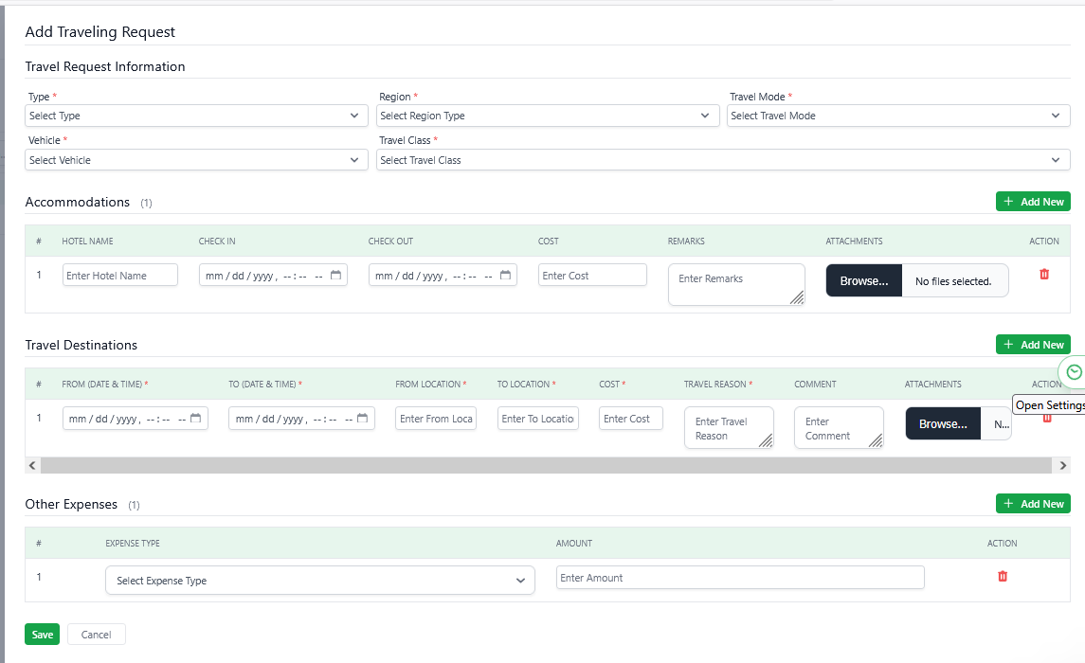The image size is (1085, 663).
Task: Focus the Enter From Location field
Action: click(436, 419)
